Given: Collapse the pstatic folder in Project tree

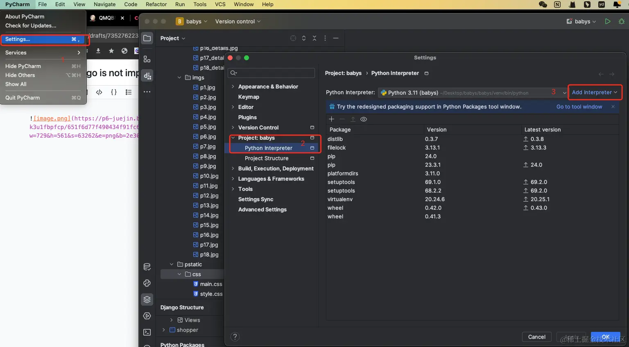Looking at the screenshot, I should (172, 264).
